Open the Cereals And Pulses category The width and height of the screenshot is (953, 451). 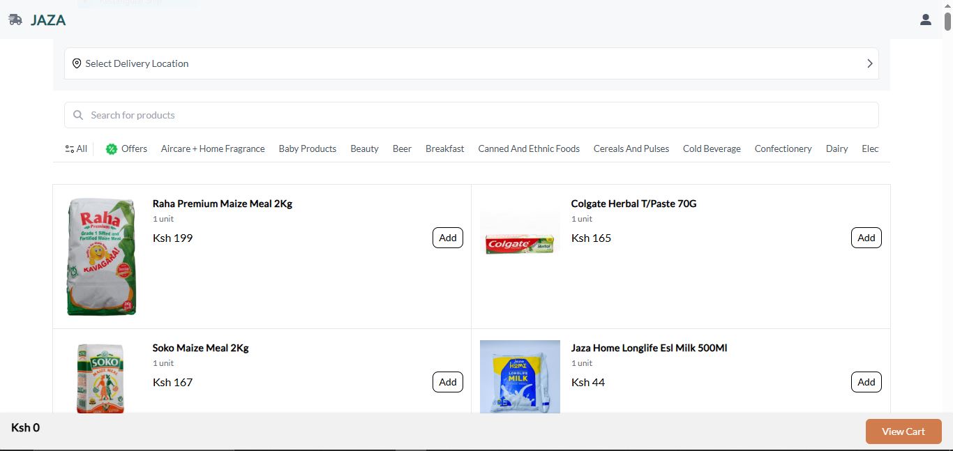coord(631,148)
